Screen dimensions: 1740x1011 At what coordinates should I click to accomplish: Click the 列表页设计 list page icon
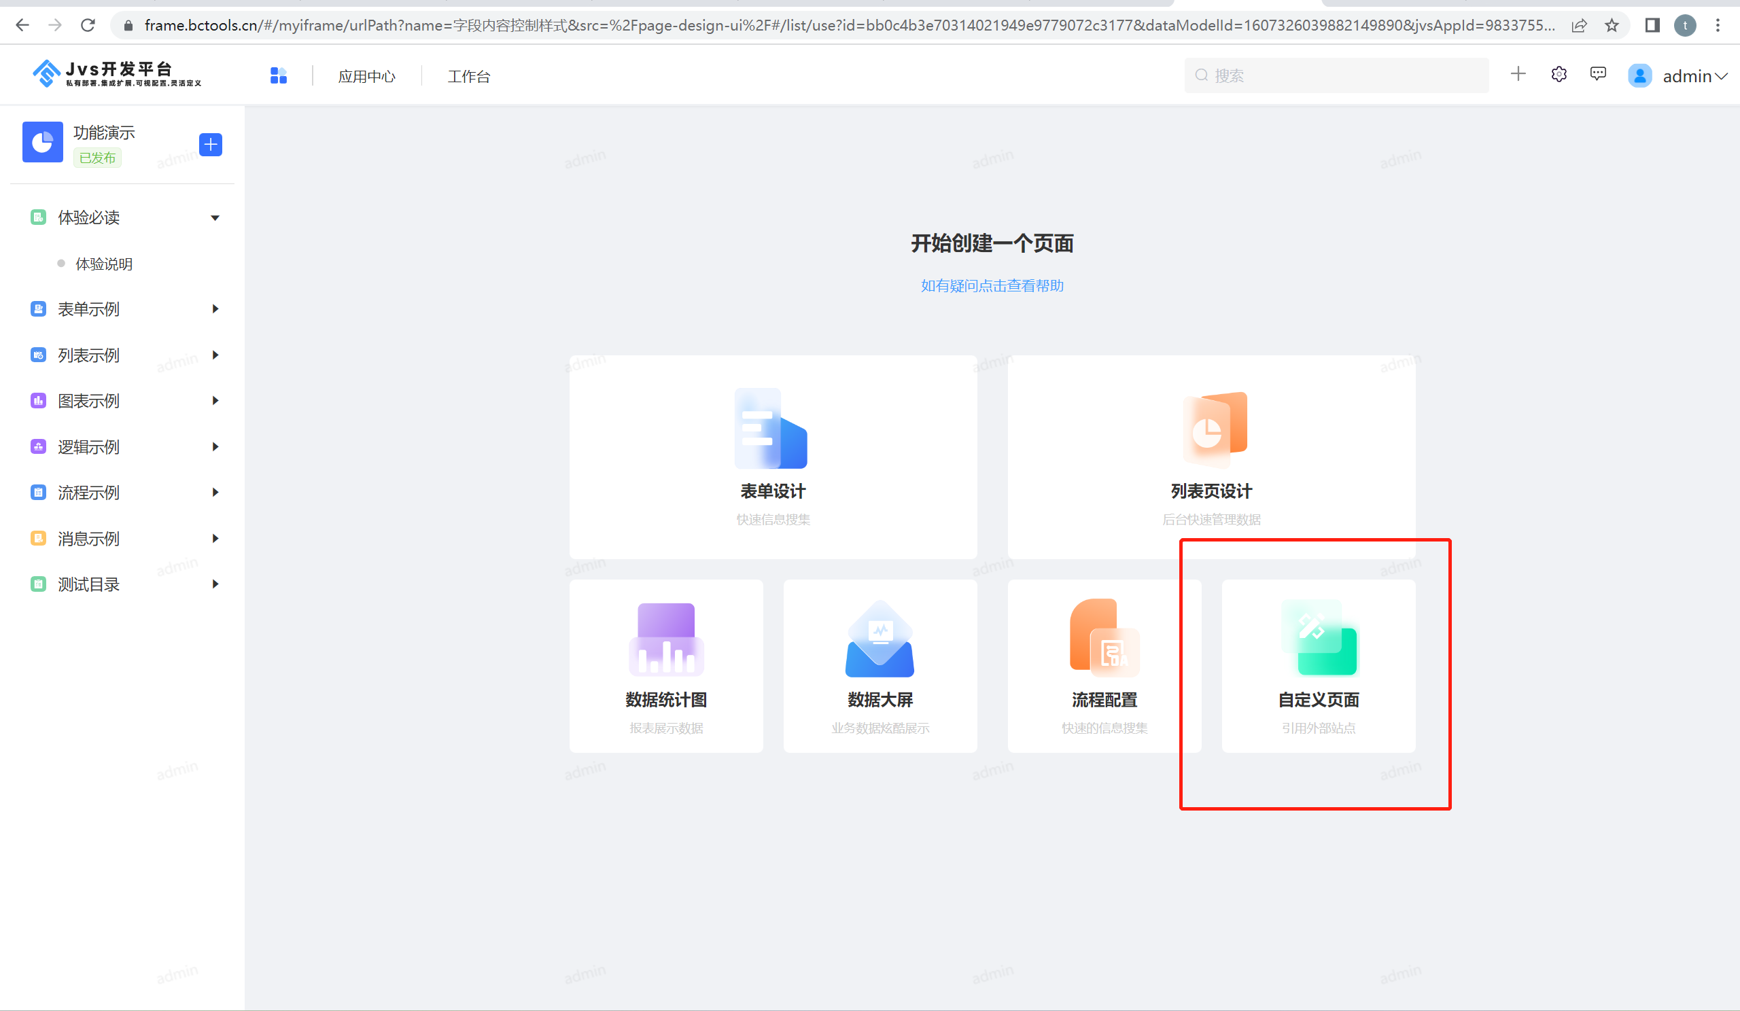pos(1214,429)
